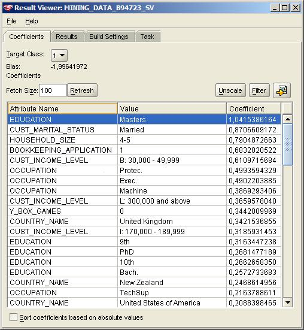
Task: Open the Help menu
Action: 32,21
